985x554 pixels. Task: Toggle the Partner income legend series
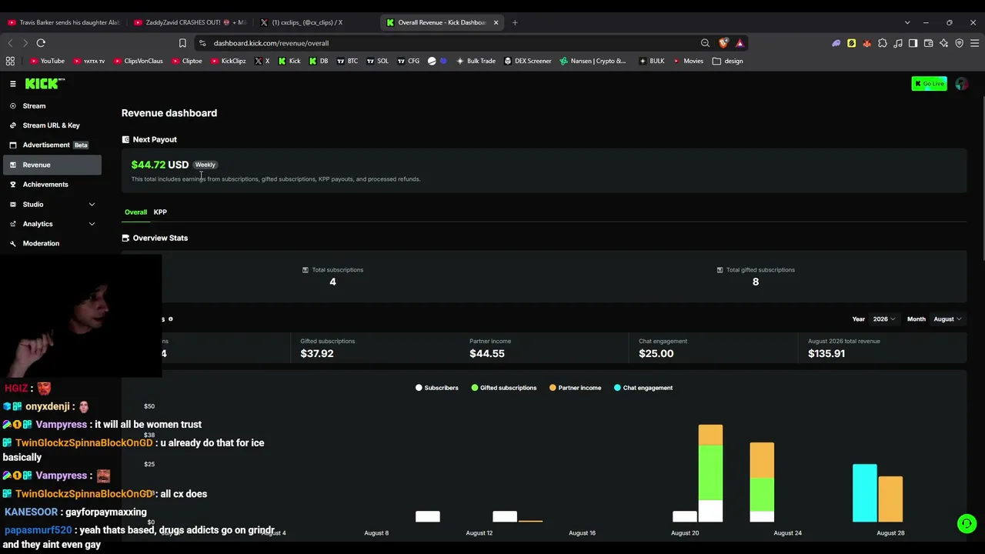[x=576, y=388]
